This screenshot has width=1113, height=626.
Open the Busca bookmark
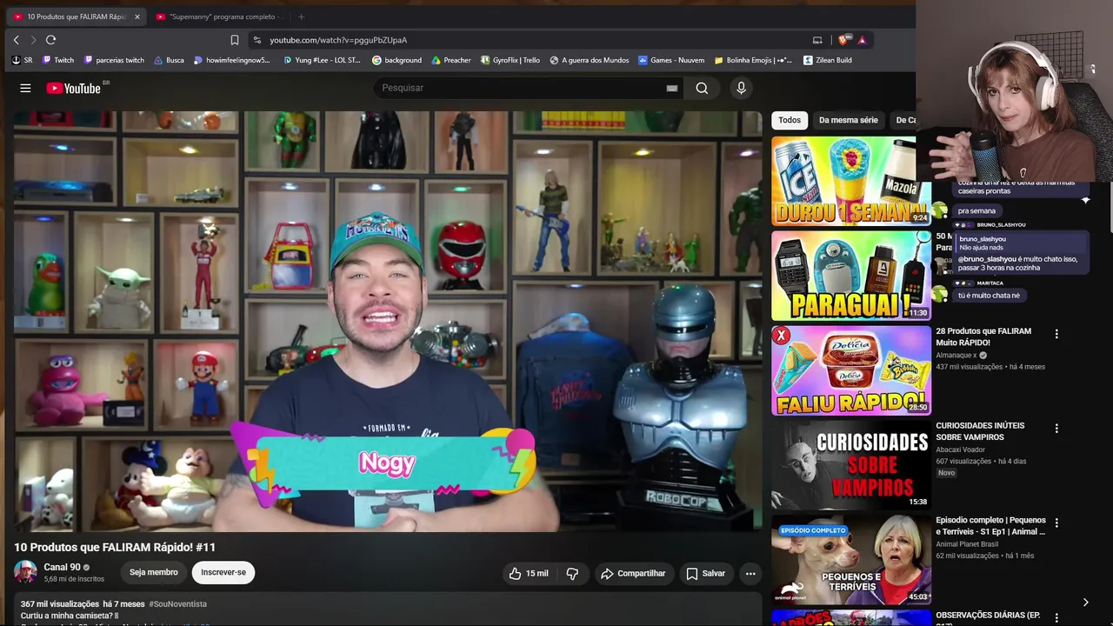pyautogui.click(x=169, y=60)
